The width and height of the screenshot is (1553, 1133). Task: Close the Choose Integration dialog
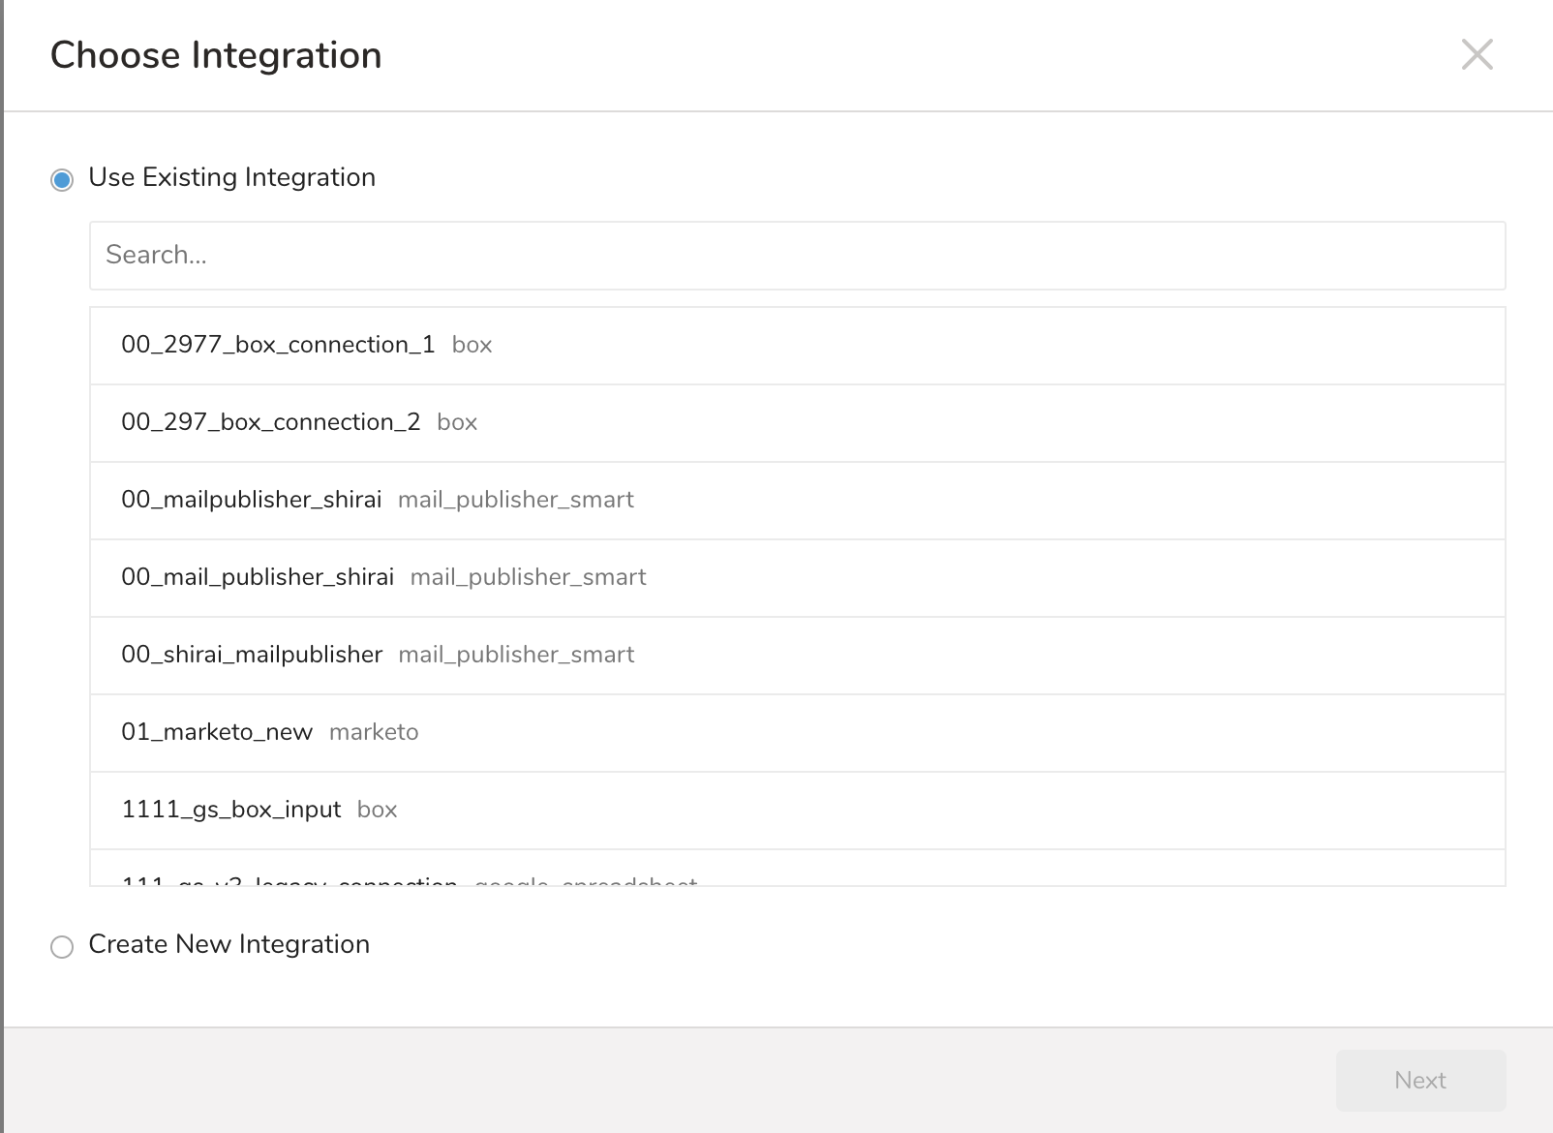1477,55
